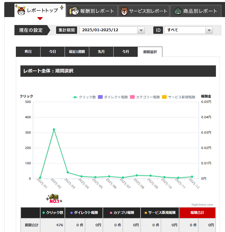Screen dimensions: 225x232
Task: Select the 期間選択 tab
Action: (x=150, y=52)
